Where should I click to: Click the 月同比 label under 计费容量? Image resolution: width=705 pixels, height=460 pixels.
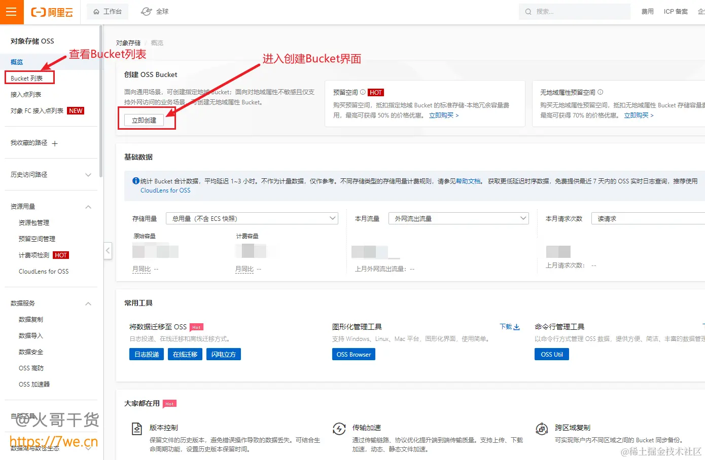coord(244,269)
